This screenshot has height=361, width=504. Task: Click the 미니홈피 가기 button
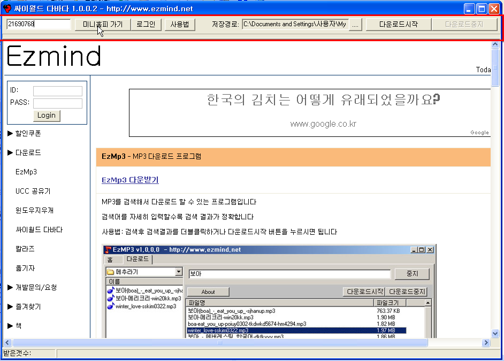103,25
